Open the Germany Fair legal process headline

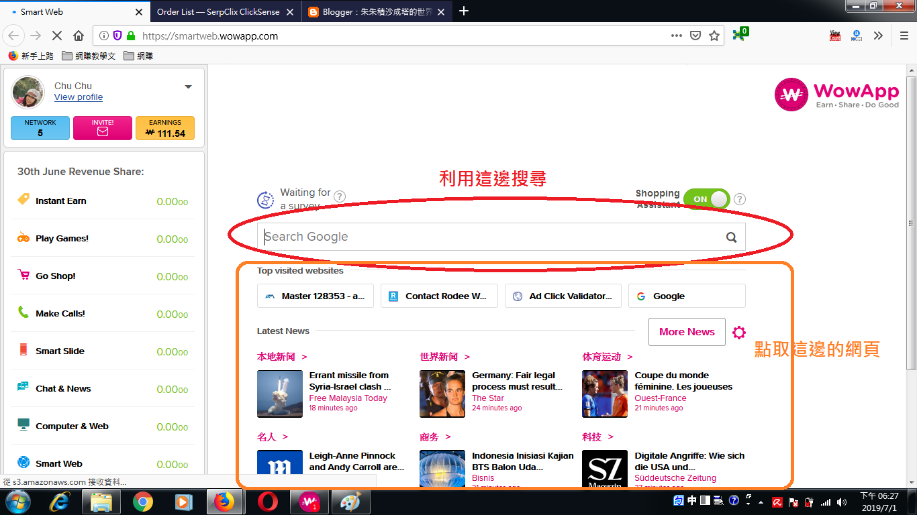click(x=517, y=381)
